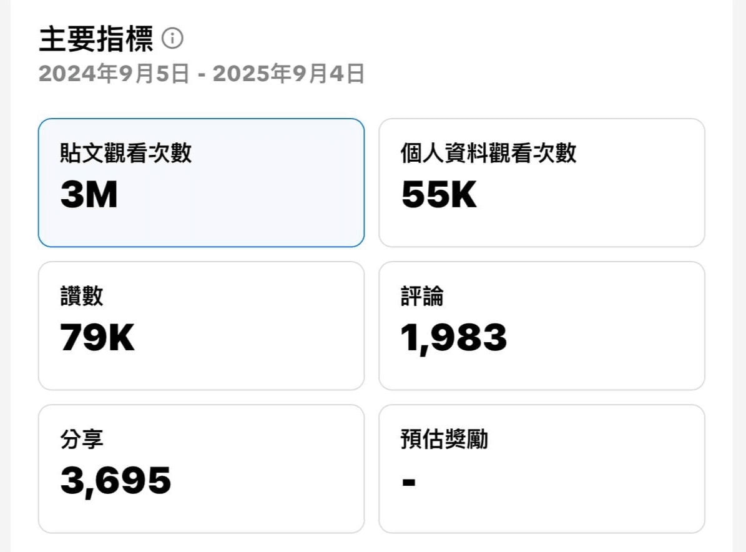Click the 貼文觀看次數 label text
746x552 pixels.
[125, 153]
